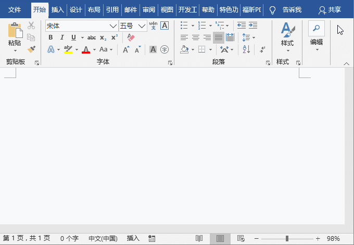Apply red font color
354x245 pixels.
pos(86,49)
